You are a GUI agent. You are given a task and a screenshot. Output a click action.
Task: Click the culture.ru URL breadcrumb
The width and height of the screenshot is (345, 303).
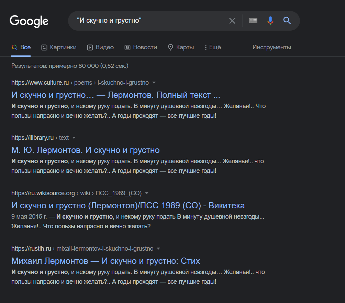[x=80, y=83]
